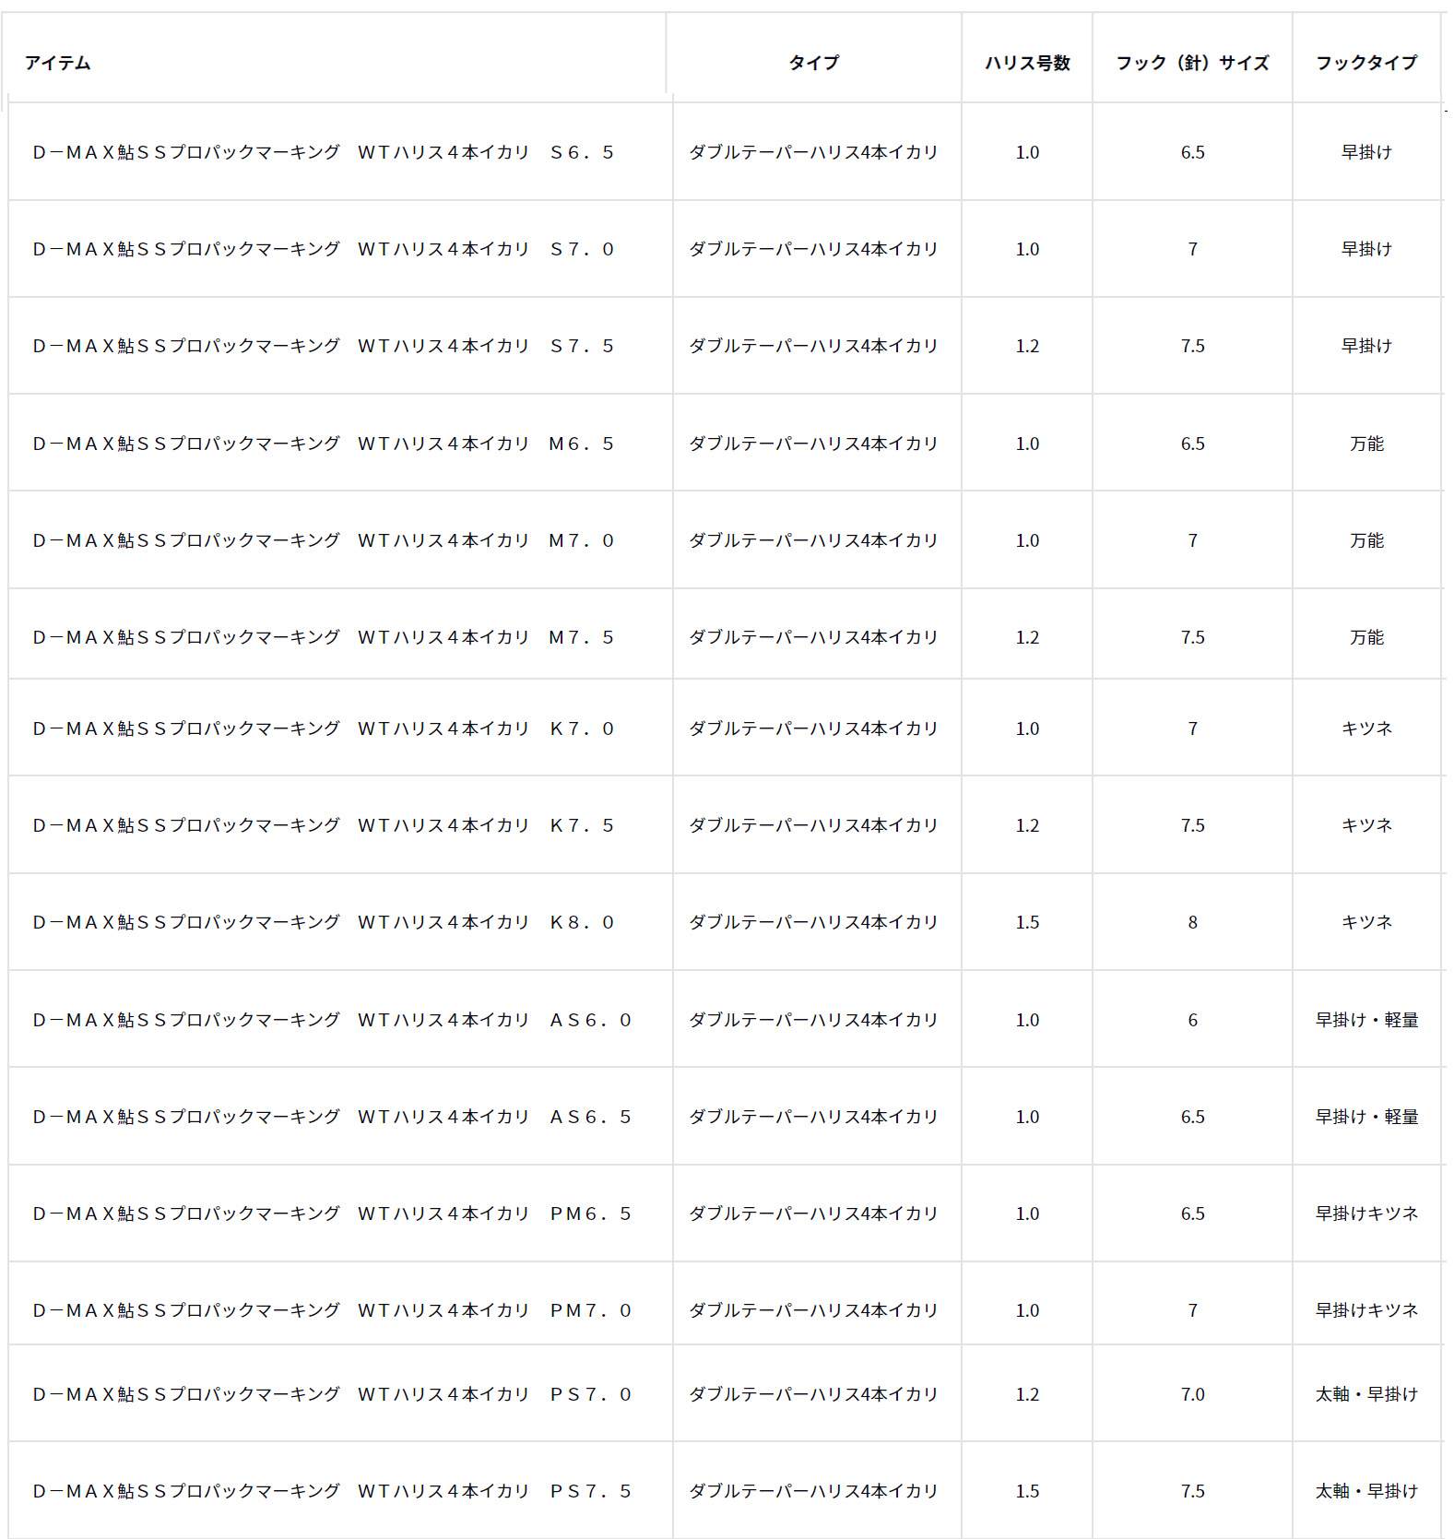Click the 万能 hook type in M7.5 row
Screen dimensions: 1454x1539
(1366, 637)
